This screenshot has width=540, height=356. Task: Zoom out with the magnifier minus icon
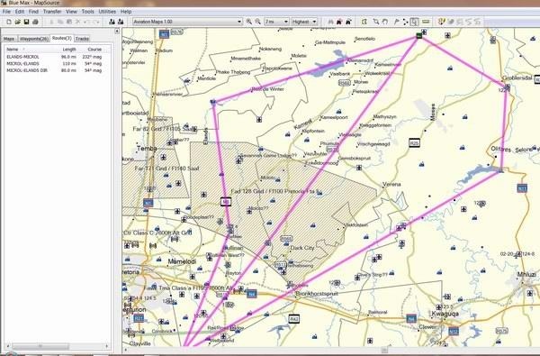257,22
